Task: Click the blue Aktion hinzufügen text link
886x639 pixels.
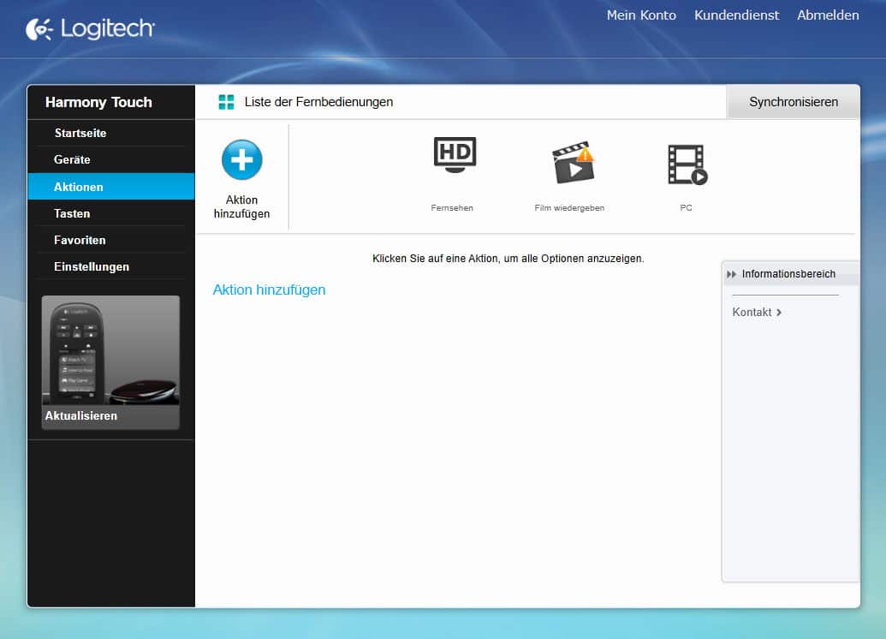Action: click(x=269, y=290)
